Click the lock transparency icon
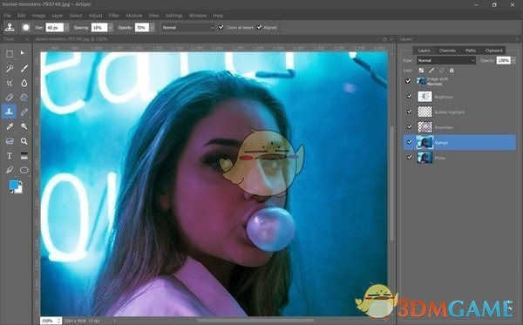This screenshot has width=523, height=325. tap(421, 71)
